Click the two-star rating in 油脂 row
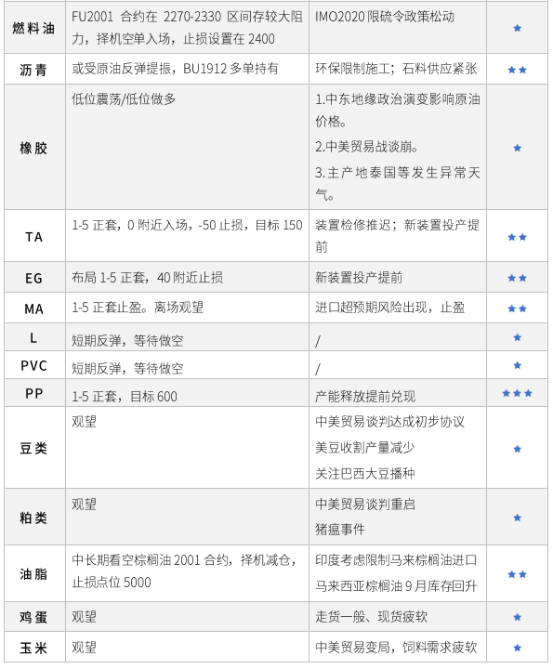 (517, 574)
